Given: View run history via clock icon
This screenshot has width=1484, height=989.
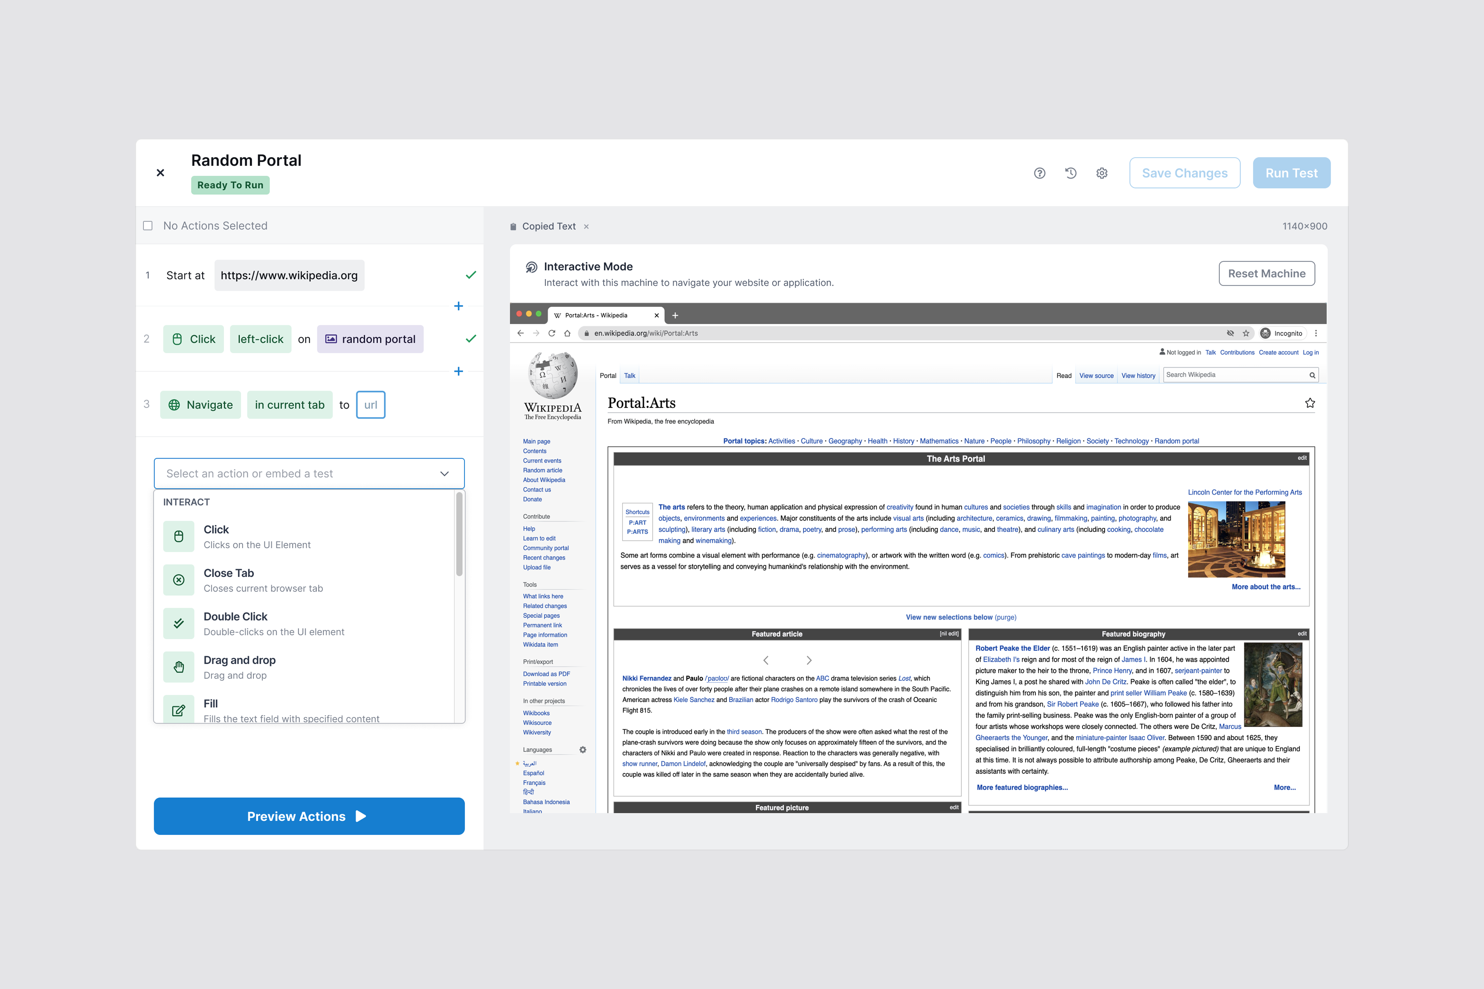Looking at the screenshot, I should [1071, 173].
